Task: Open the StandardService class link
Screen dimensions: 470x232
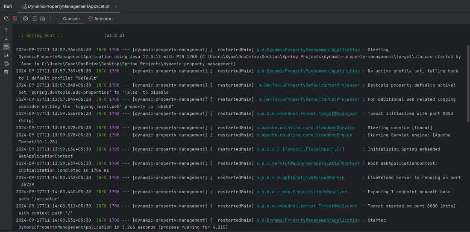Action: 335,128
